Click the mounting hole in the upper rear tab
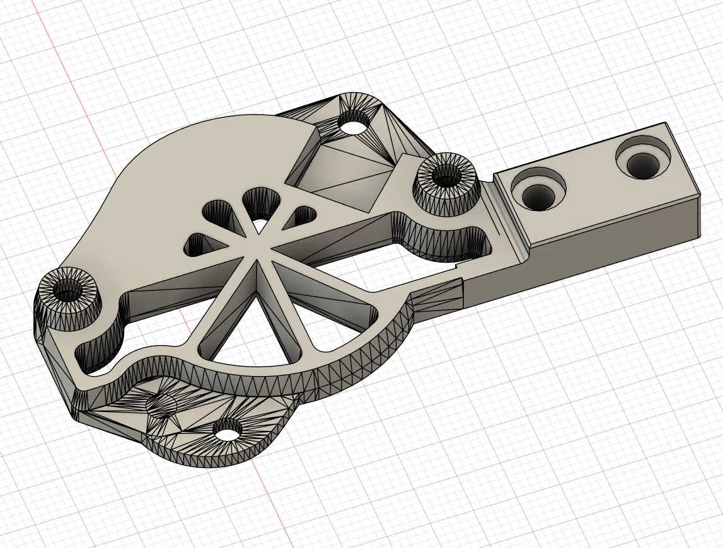The image size is (723, 548). pyautogui.click(x=354, y=123)
